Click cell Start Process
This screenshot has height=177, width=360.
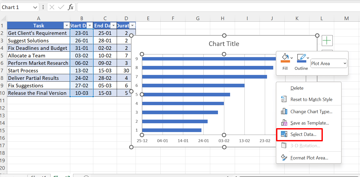38,71
